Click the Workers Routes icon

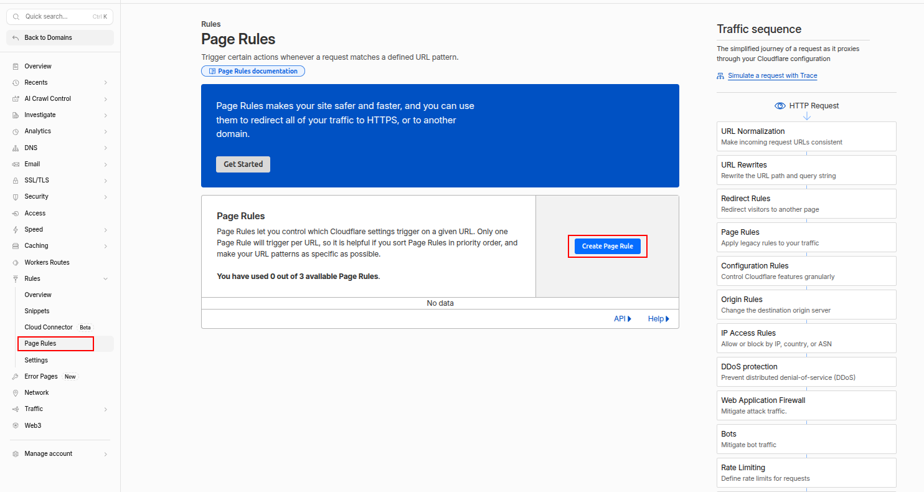click(x=16, y=262)
